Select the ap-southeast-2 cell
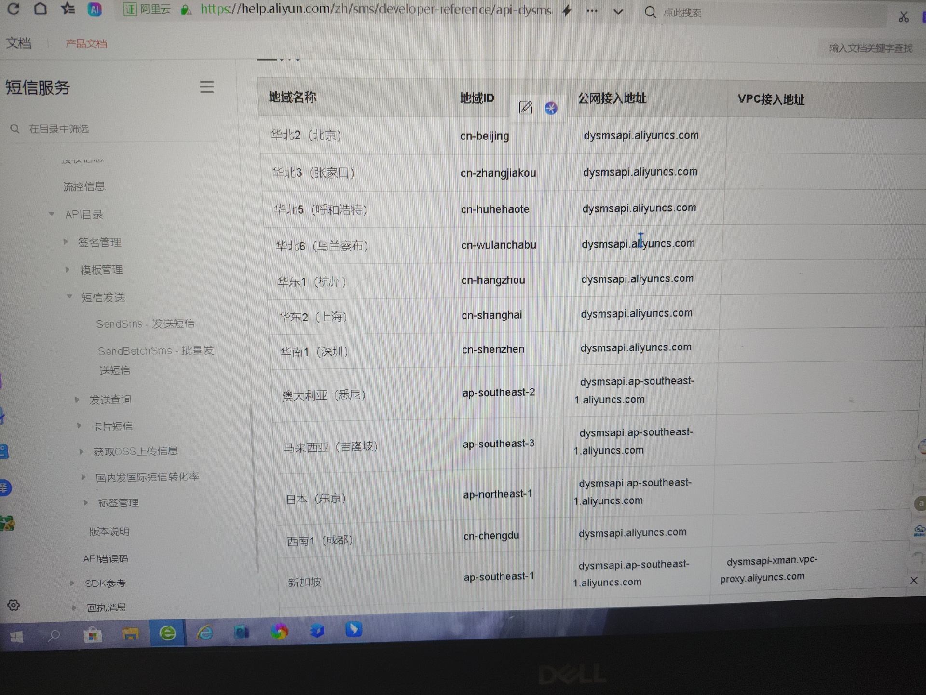The image size is (926, 695). tap(499, 392)
